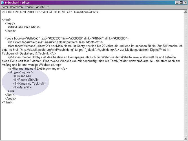188x141 pixels.
Task: Open the Bearbeiten menu
Action: click(x=17, y=7)
